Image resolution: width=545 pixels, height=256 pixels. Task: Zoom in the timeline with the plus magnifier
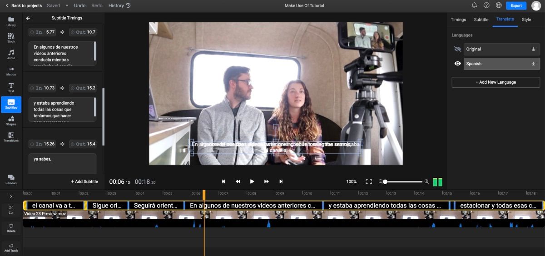point(426,181)
